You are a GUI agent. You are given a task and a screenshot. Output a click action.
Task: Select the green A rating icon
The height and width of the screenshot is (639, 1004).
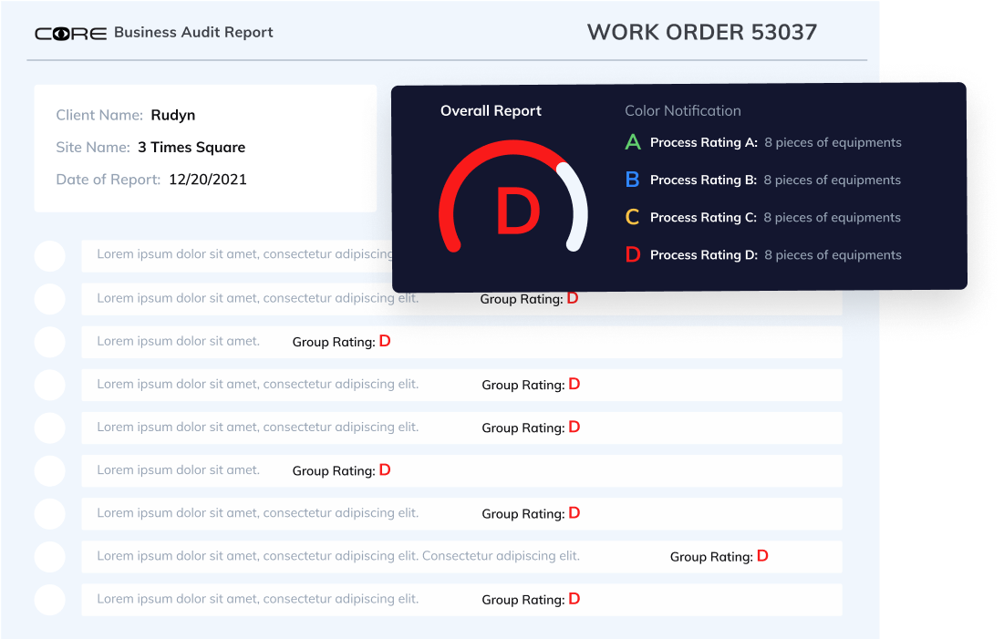[x=633, y=142]
